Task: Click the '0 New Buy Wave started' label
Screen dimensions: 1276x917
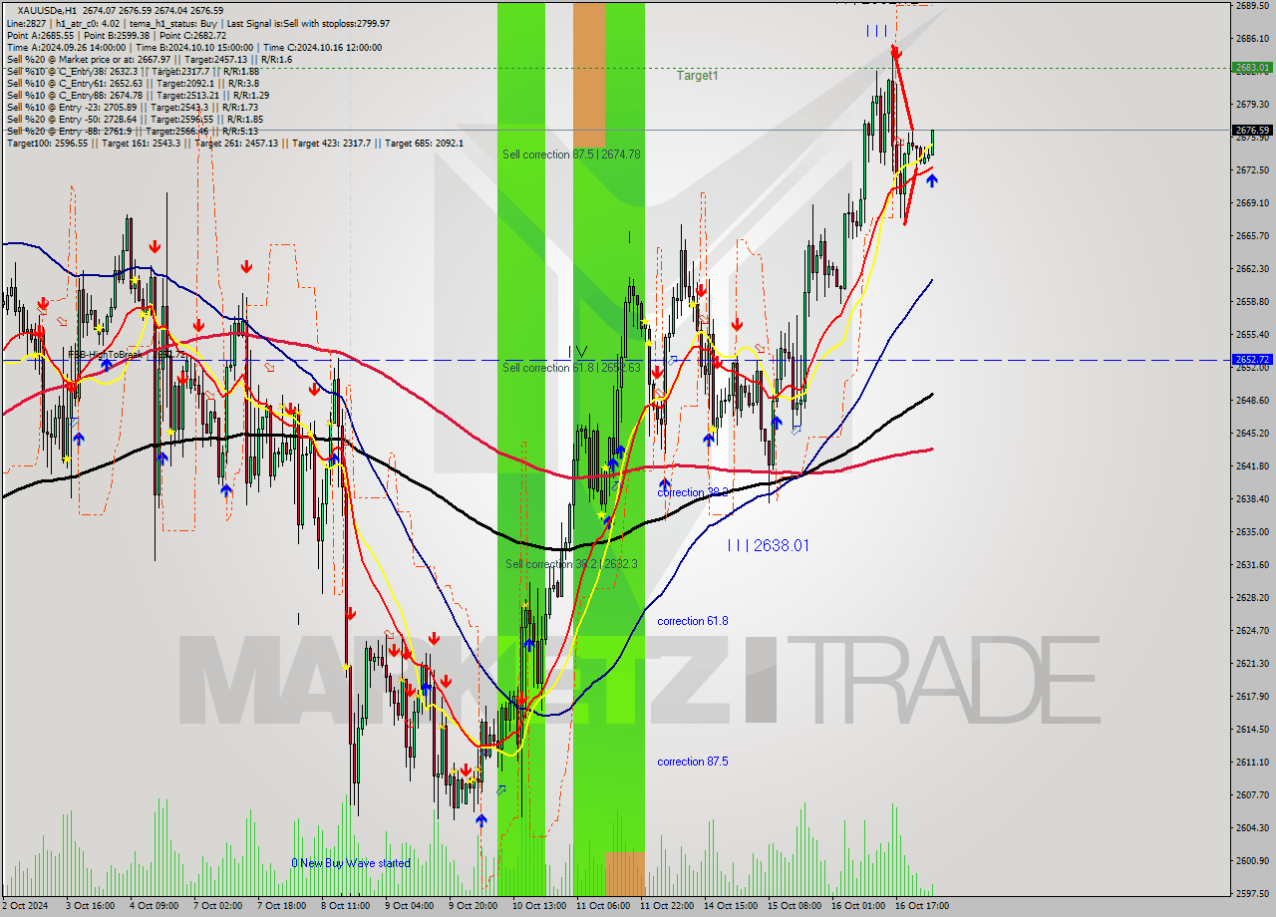Action: [x=351, y=863]
